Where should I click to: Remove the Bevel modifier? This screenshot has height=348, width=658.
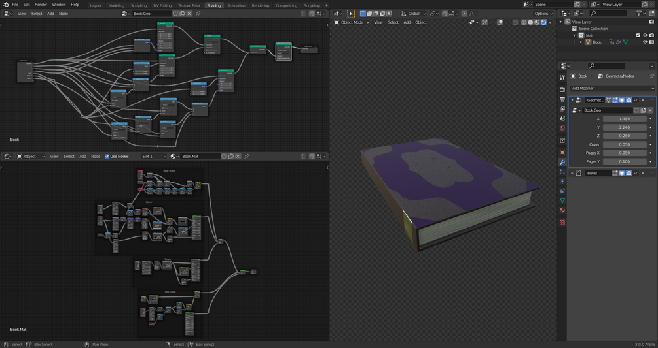click(x=643, y=173)
